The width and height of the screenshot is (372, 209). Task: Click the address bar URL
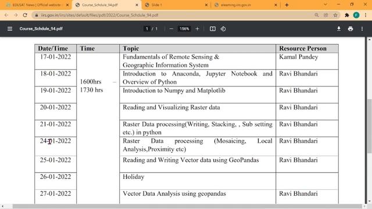(99, 15)
